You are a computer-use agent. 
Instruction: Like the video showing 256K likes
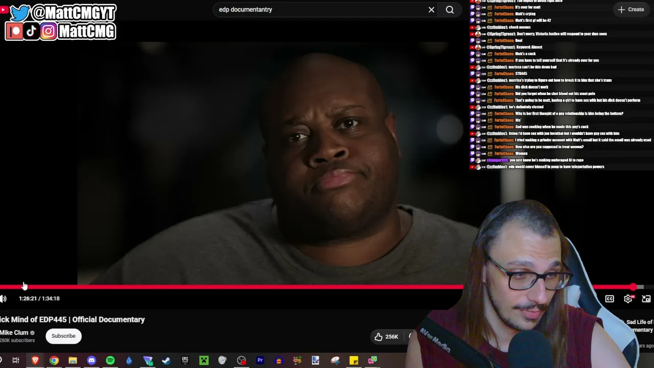pyautogui.click(x=386, y=336)
